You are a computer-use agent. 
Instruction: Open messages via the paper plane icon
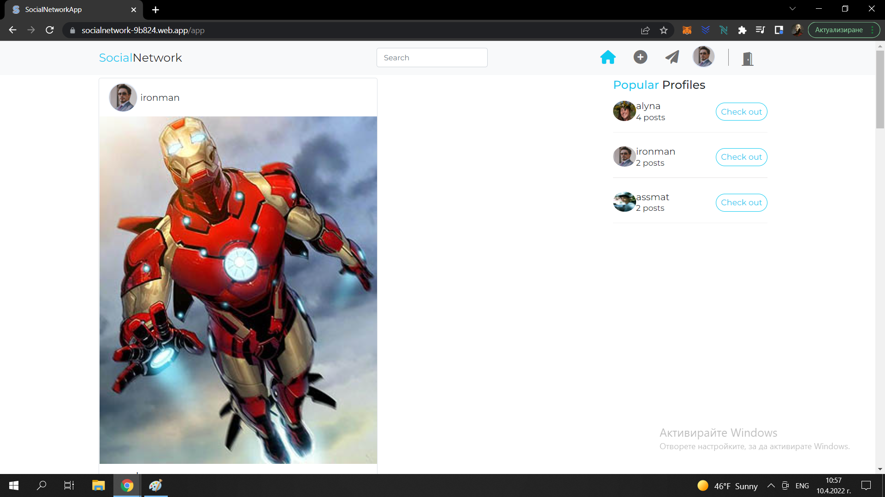672,57
